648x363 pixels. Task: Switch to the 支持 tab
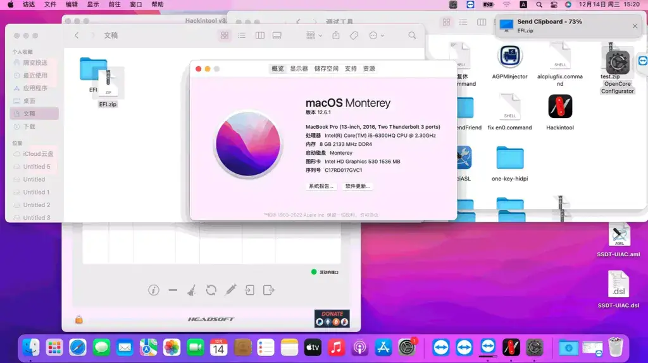coord(351,68)
